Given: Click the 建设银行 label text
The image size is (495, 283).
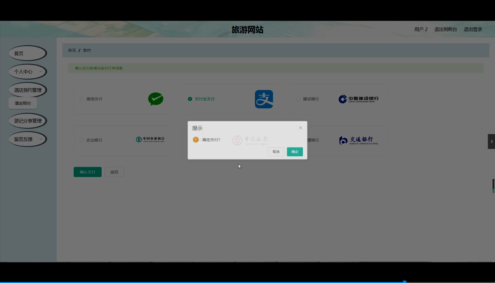Looking at the screenshot, I should click(x=311, y=99).
